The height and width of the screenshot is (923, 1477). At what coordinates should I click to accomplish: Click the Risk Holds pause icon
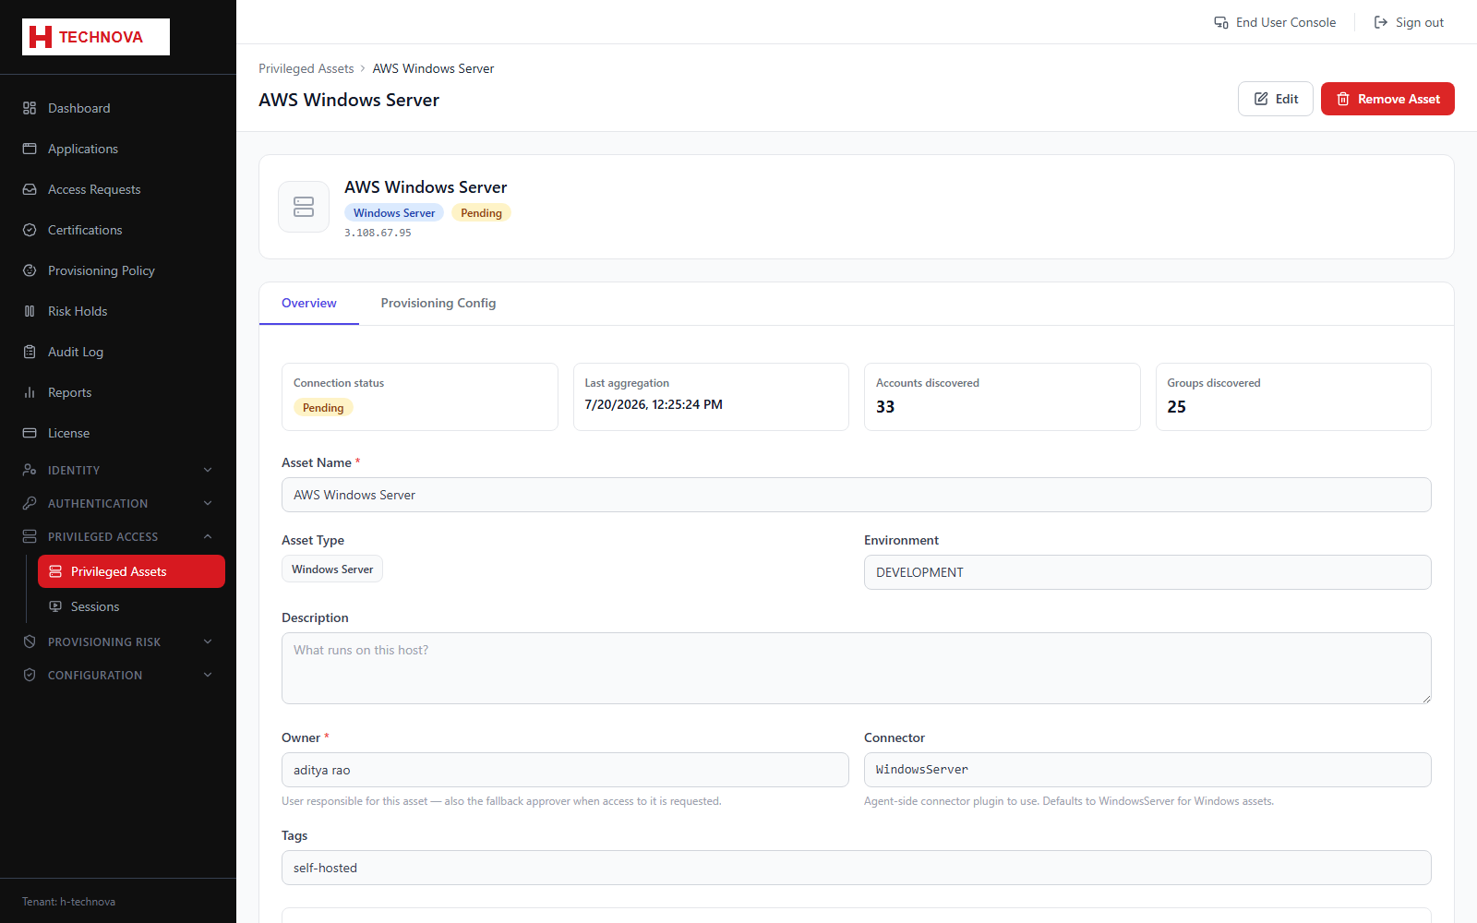point(30,311)
